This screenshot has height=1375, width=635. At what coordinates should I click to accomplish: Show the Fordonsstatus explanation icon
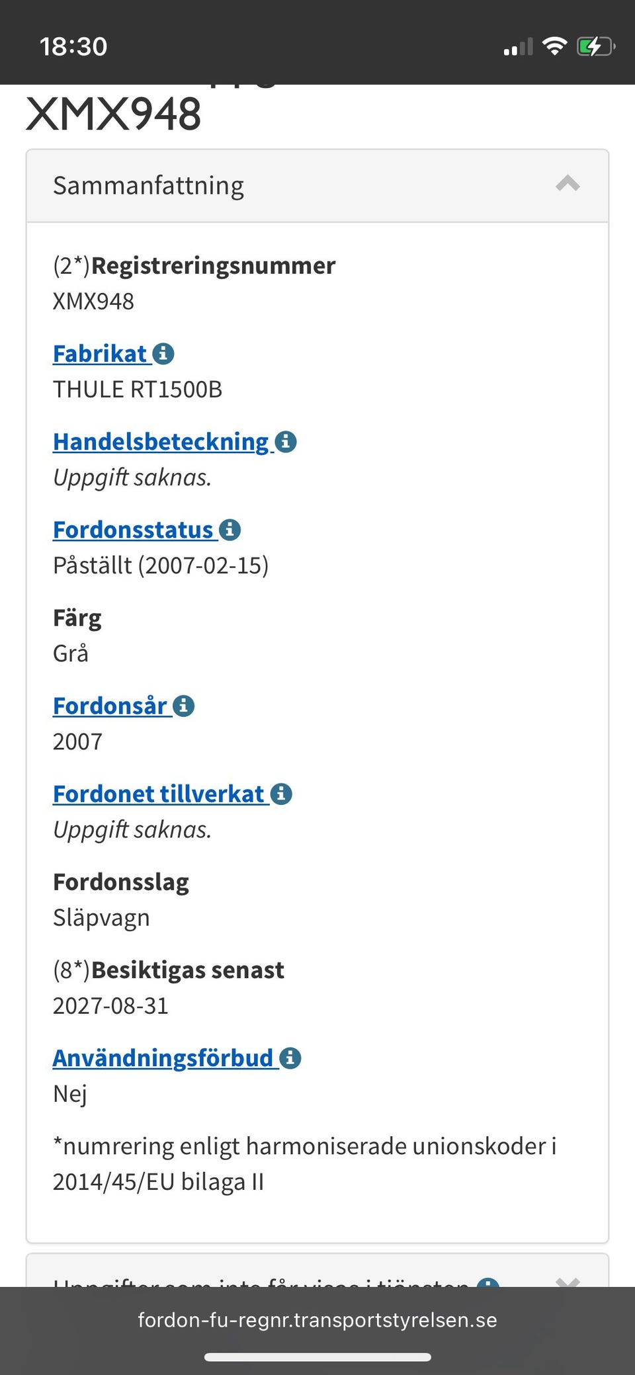230,529
